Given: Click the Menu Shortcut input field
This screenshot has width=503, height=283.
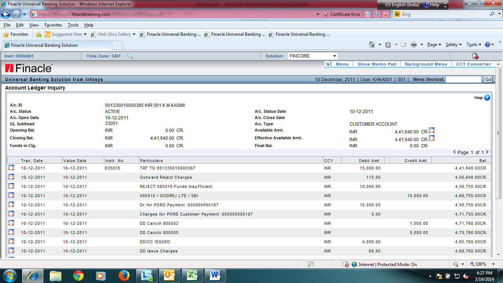Looking at the screenshot, I should (464, 79).
